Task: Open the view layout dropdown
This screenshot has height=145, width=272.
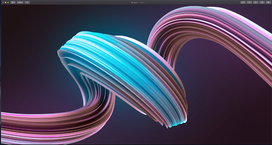Action: (x=13, y=2)
